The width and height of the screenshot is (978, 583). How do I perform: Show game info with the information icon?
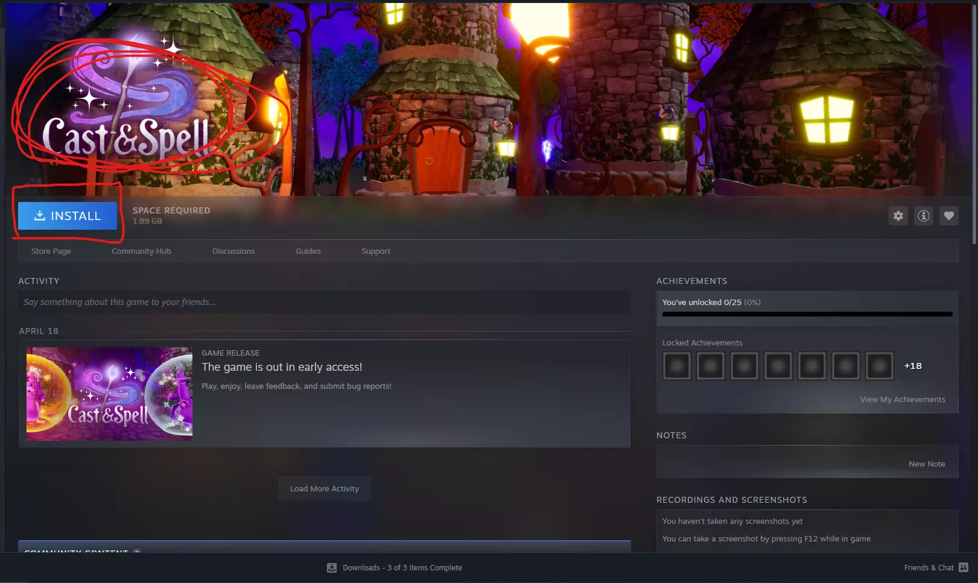click(924, 216)
